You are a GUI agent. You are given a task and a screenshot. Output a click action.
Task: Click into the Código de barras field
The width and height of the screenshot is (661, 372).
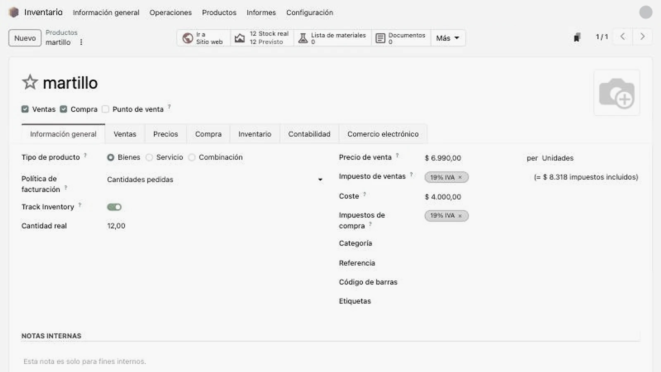[x=532, y=282]
